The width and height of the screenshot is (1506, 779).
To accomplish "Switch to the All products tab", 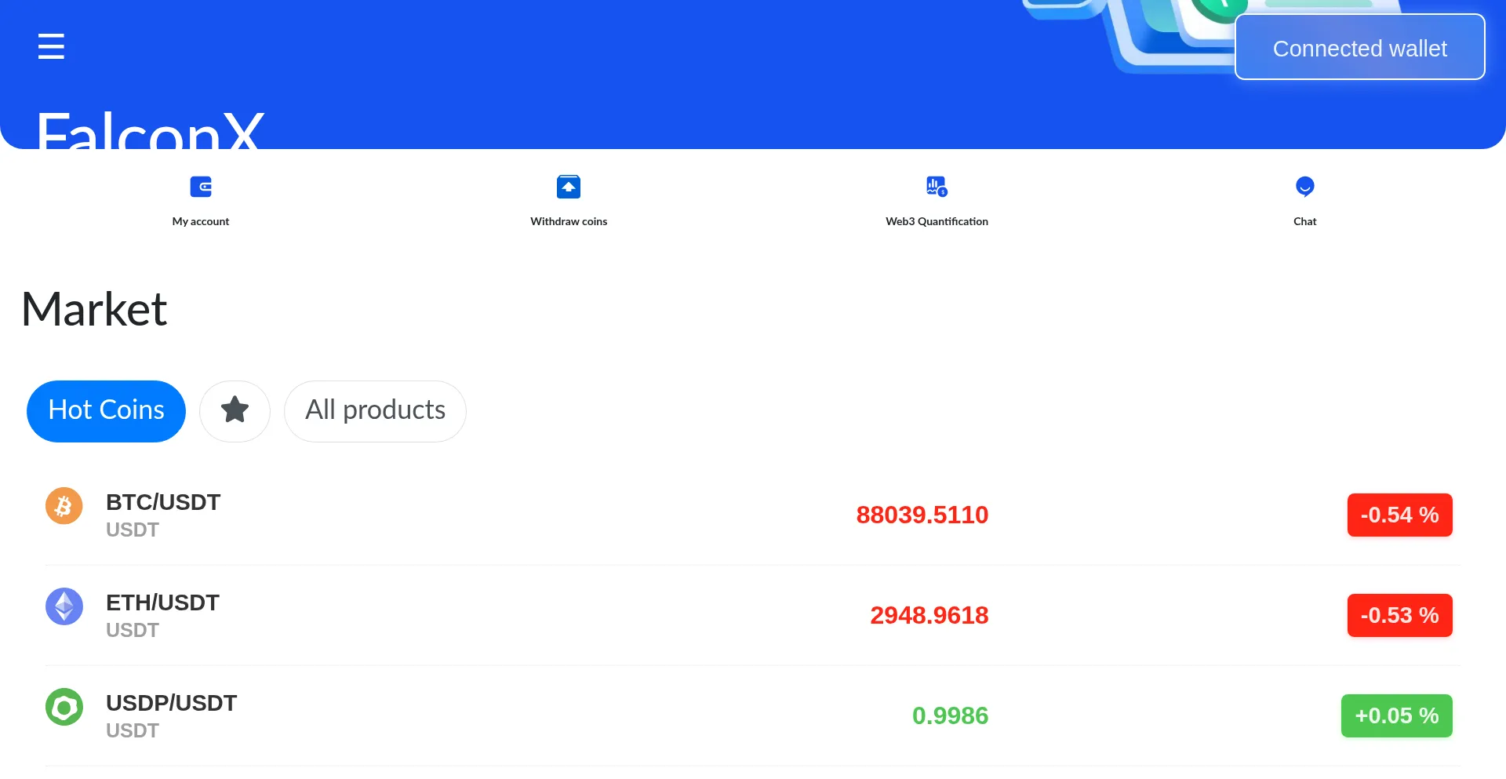I will coord(375,410).
